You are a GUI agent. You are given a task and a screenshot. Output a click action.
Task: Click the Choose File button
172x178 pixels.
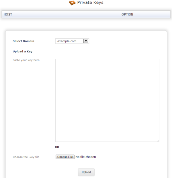[x=65, y=157]
